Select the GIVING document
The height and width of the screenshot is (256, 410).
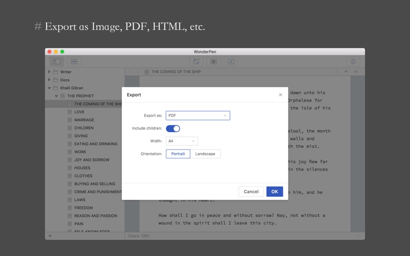pos(81,136)
